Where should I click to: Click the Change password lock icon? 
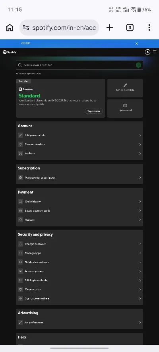coord(20,244)
